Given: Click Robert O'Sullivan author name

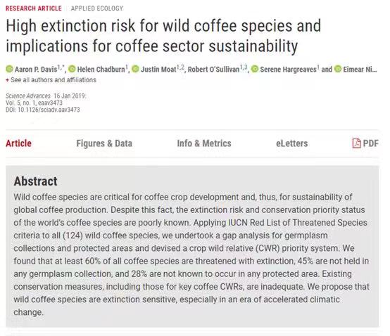Looking at the screenshot, I should [x=213, y=70].
